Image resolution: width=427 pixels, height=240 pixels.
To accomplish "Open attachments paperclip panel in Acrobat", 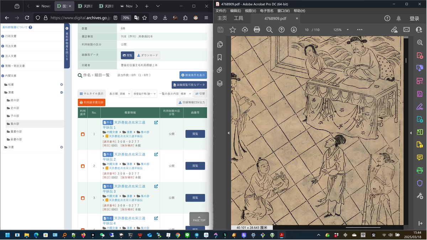I will (220, 70).
